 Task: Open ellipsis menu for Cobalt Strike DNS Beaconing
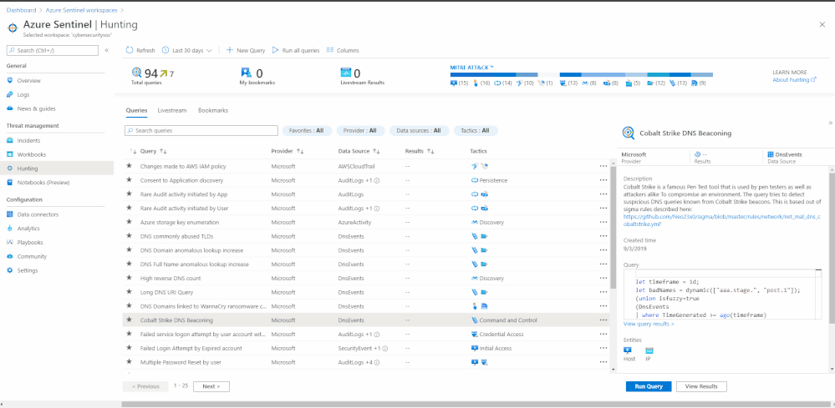click(x=603, y=320)
